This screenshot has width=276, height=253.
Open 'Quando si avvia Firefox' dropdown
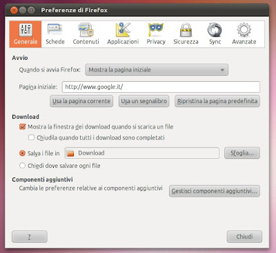[157, 69]
